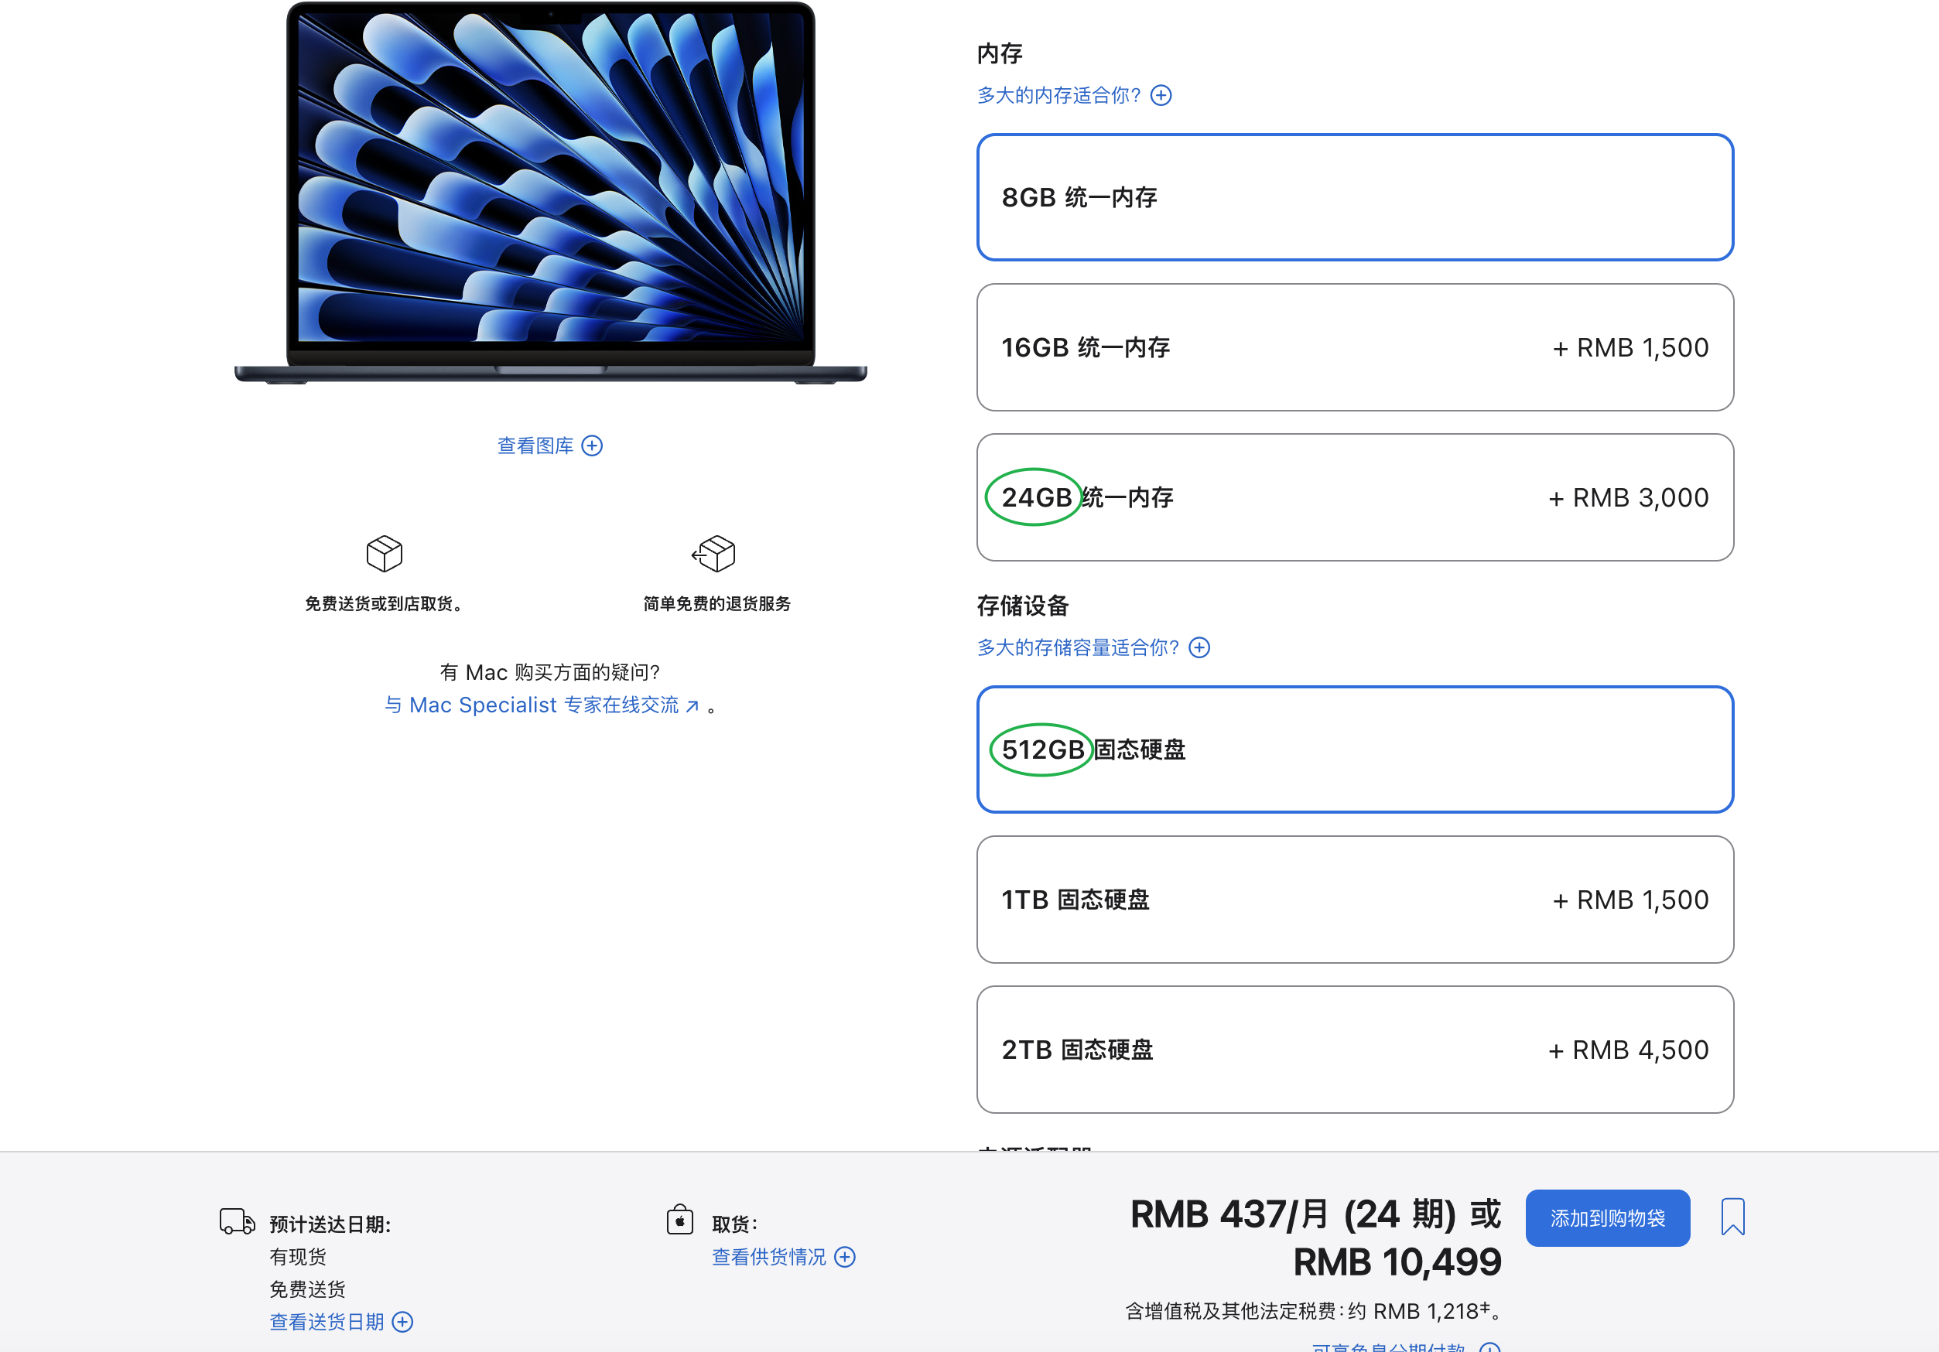Select the 2TB 固态硬盘 option
This screenshot has height=1352, width=1939.
1355,1050
